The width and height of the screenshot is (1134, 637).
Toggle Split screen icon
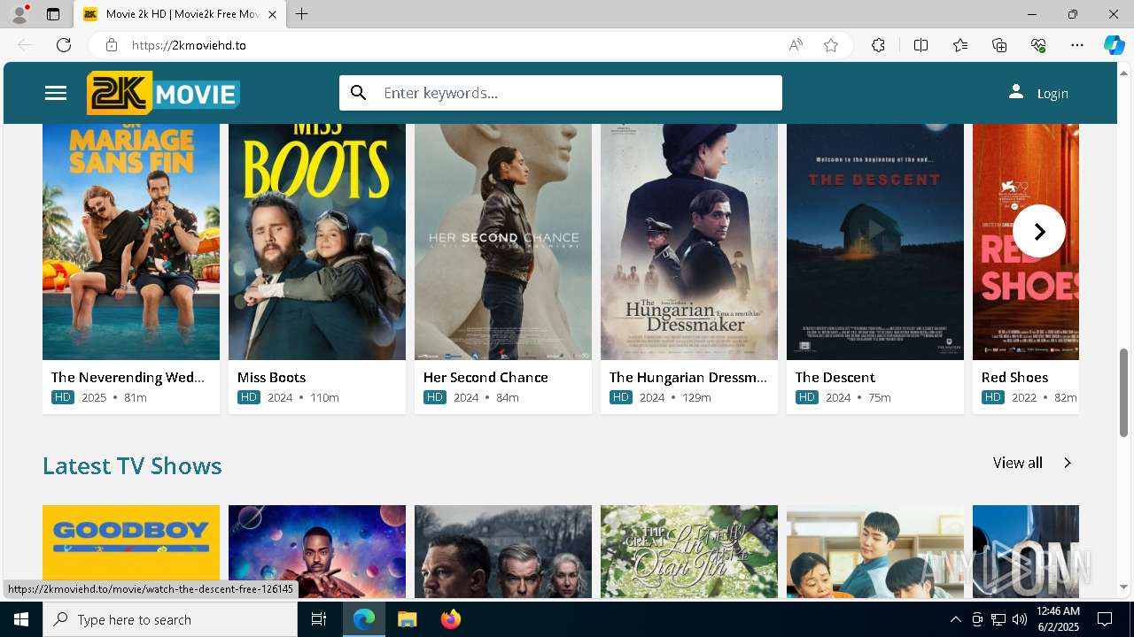pos(920,45)
